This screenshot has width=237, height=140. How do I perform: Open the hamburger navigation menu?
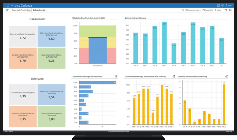coord(12,6)
